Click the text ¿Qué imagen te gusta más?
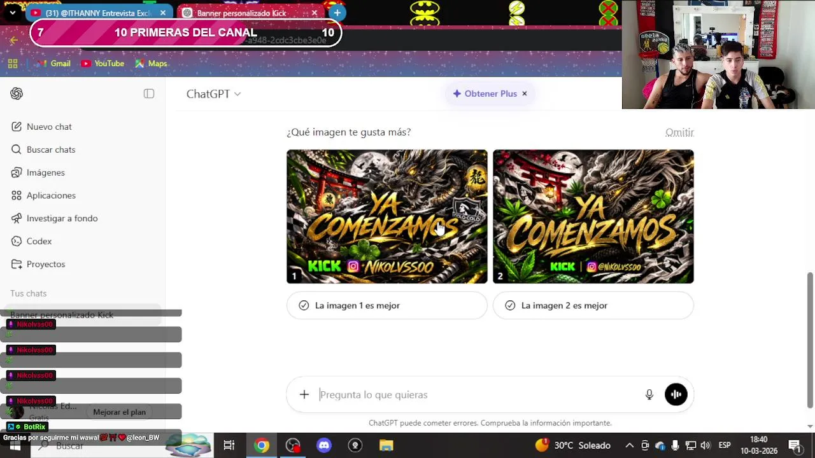 [349, 132]
